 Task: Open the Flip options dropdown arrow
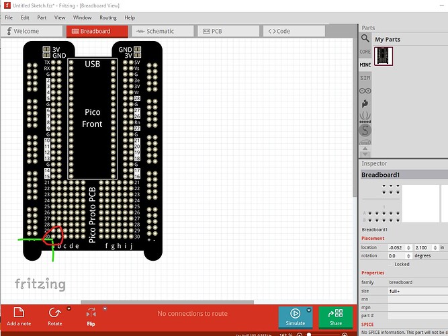pyautogui.click(x=105, y=308)
